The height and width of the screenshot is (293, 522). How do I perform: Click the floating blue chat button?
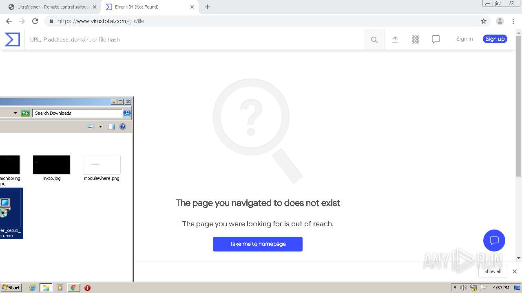(x=494, y=240)
